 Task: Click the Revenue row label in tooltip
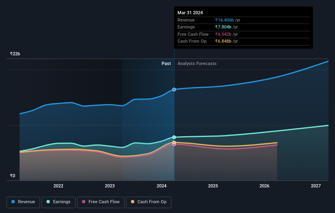[x=186, y=20]
